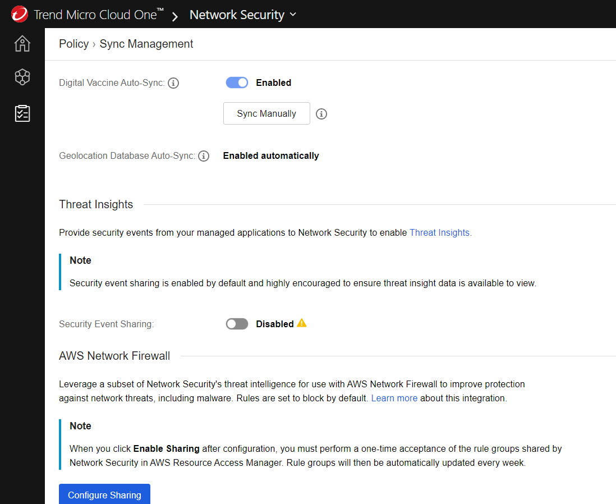Click info icon beside Digital Vaccine Auto-Sync

tap(173, 83)
